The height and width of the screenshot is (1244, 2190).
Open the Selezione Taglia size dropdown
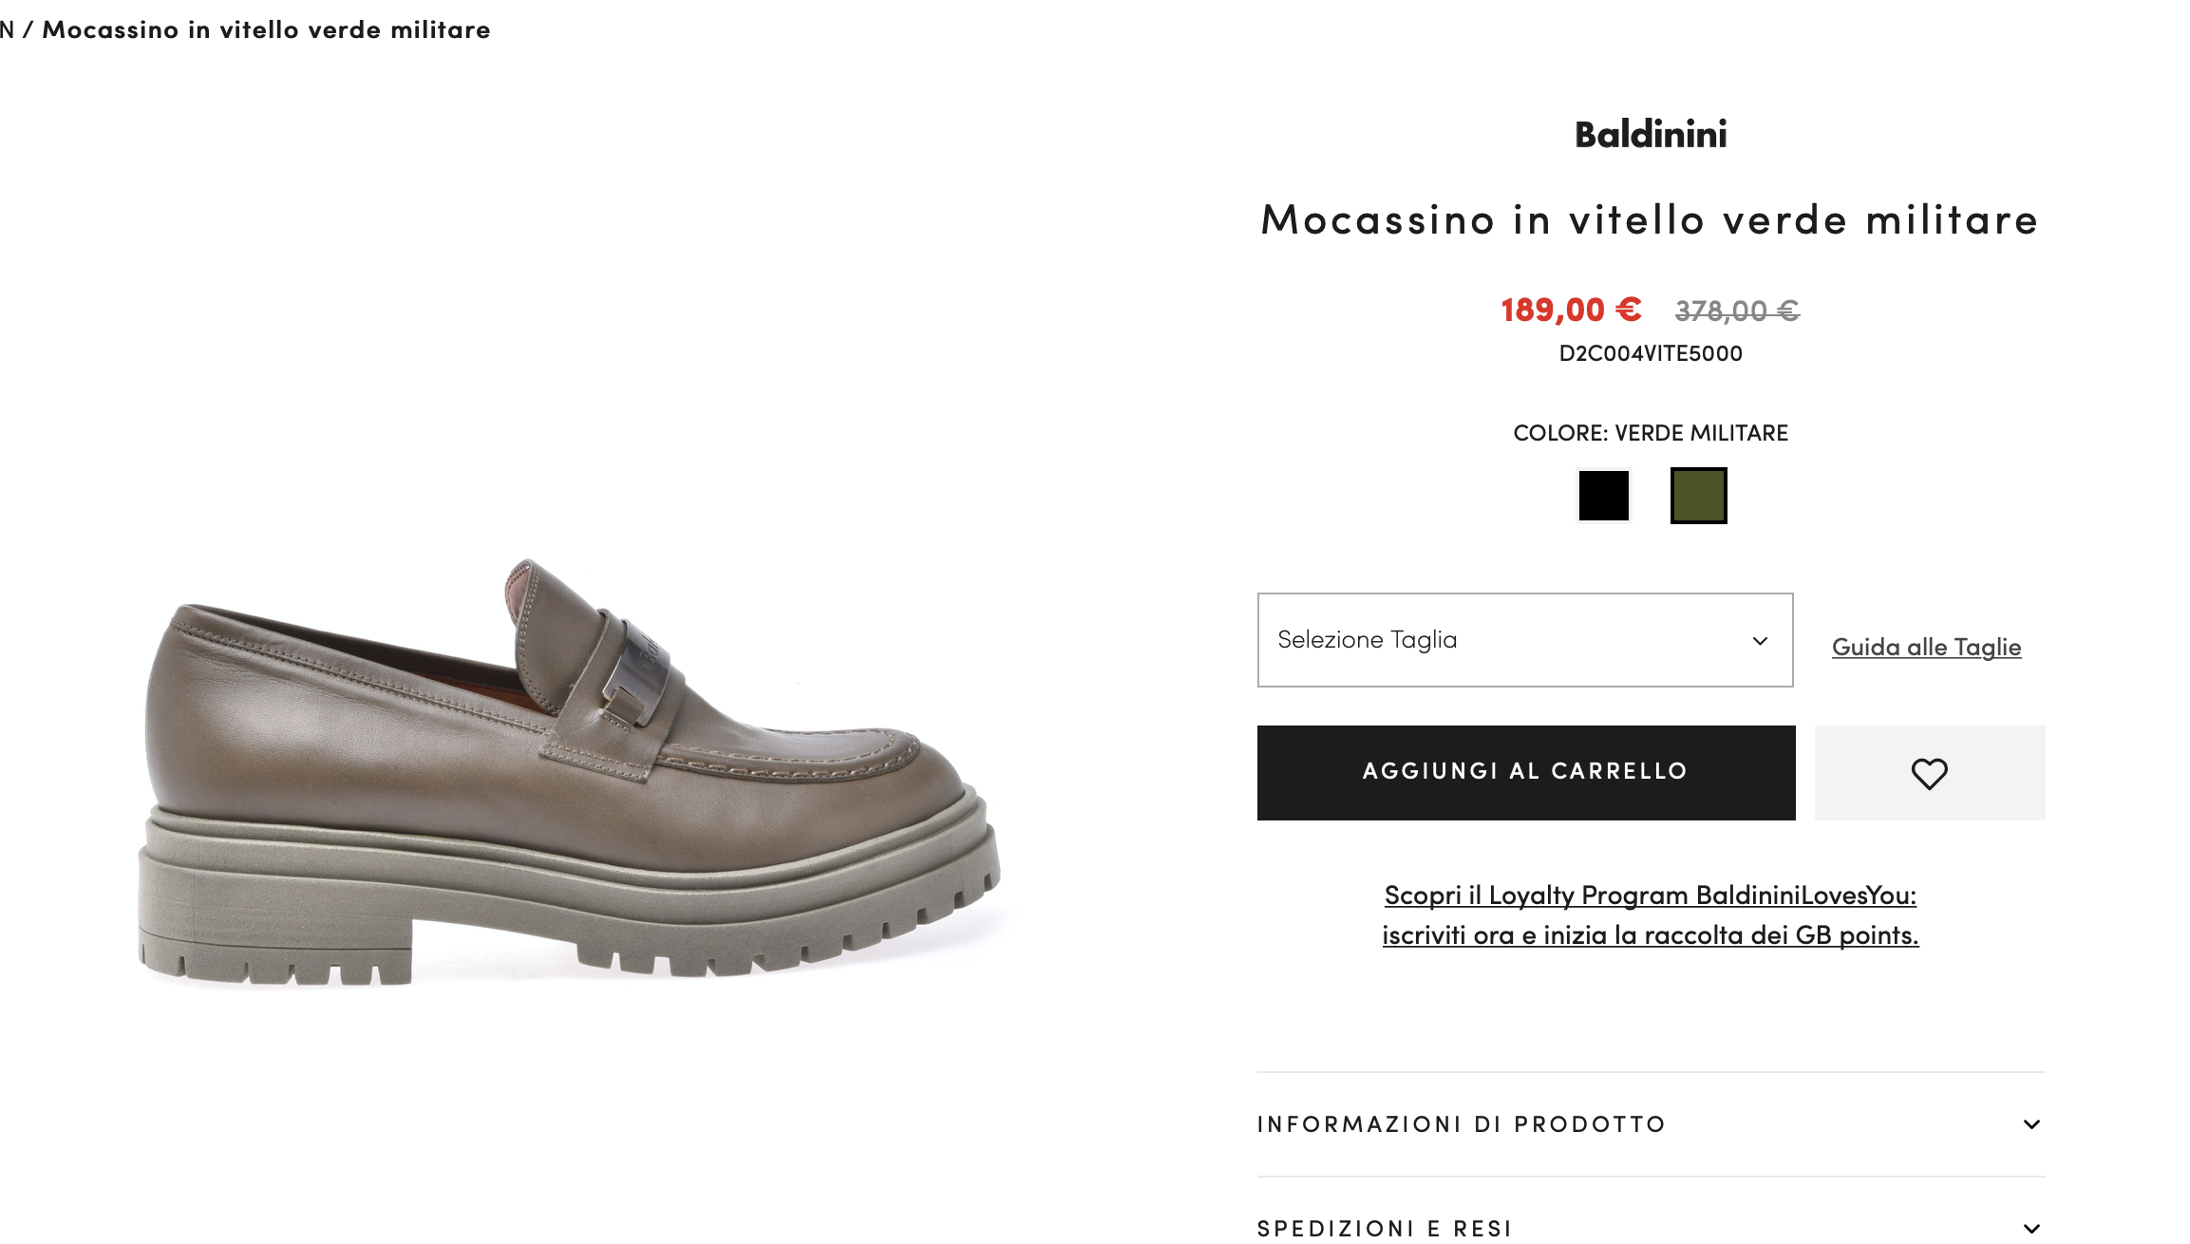[x=1524, y=639]
